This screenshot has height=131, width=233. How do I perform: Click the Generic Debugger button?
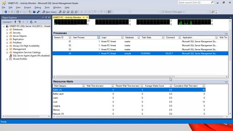point(173,12)
